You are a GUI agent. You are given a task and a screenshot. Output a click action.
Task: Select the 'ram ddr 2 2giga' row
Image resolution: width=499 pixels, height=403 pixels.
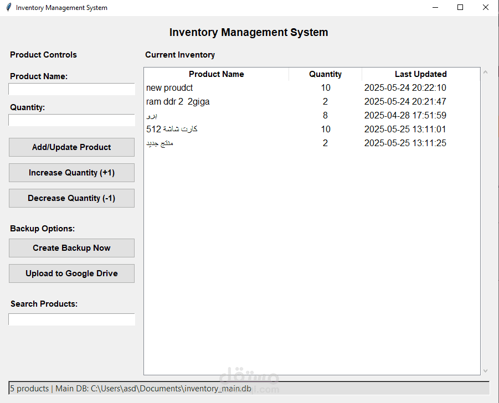pos(312,101)
